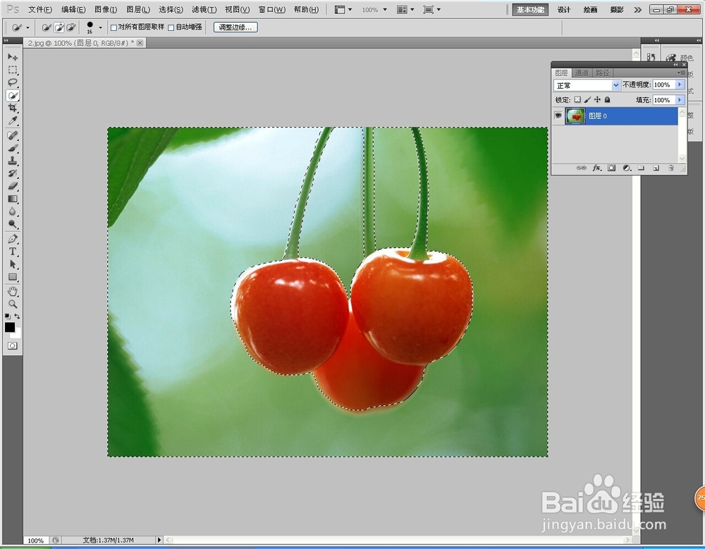This screenshot has width=705, height=549.
Task: Open the 不透明度 slider arrow
Action: click(680, 85)
